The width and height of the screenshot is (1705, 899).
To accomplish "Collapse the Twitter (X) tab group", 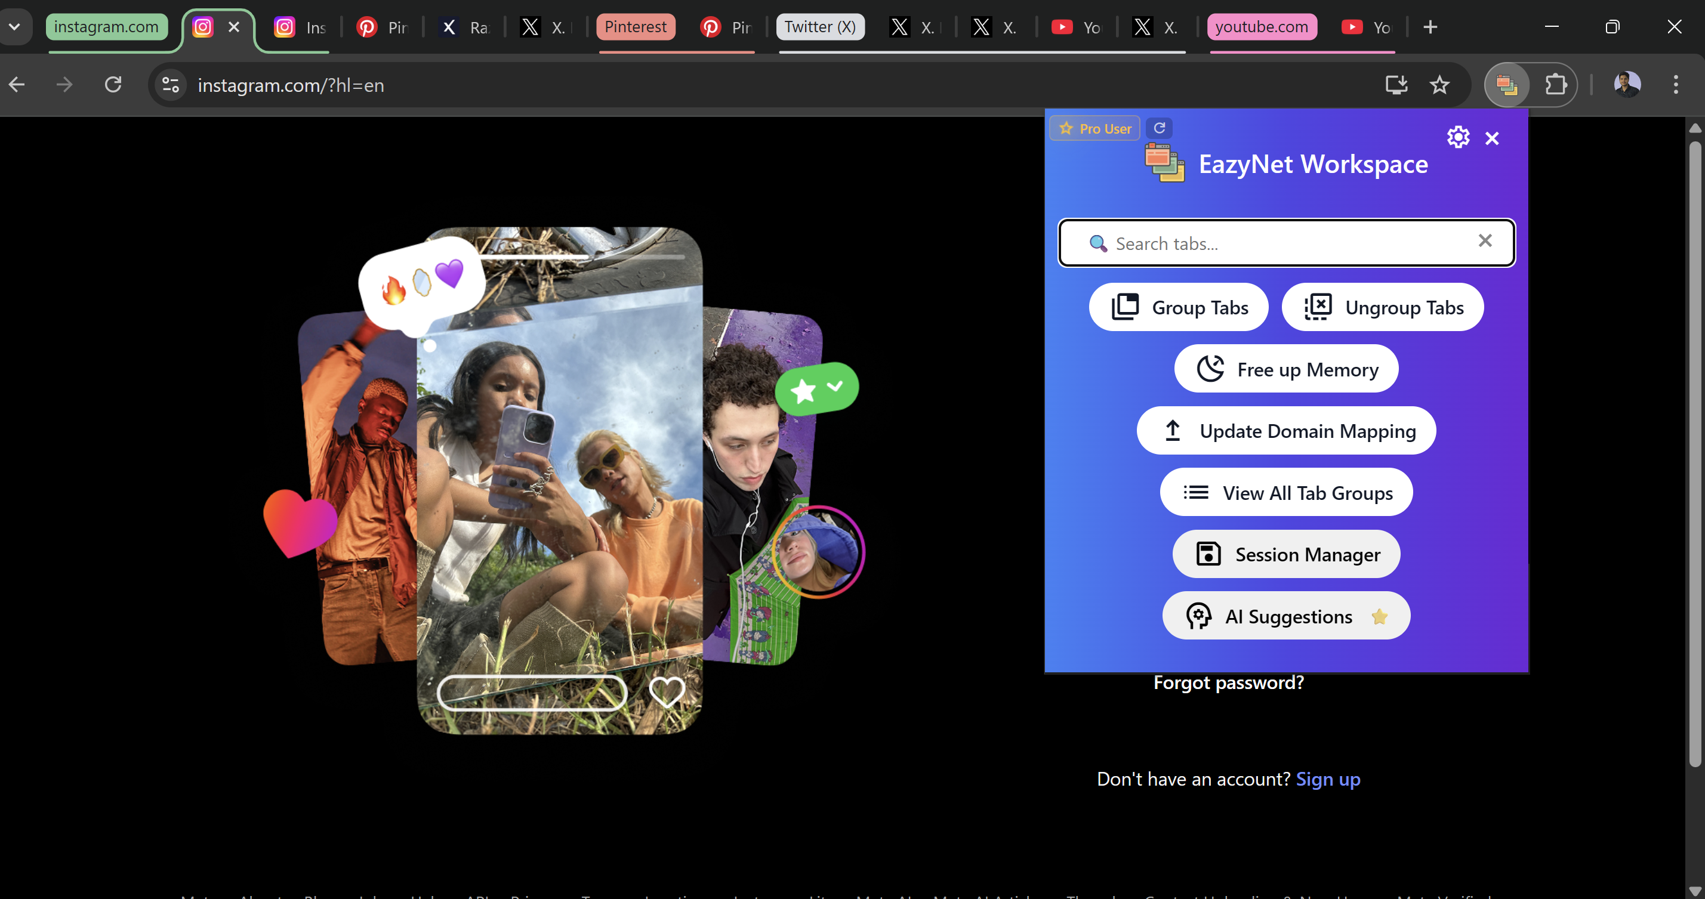I will click(x=819, y=26).
